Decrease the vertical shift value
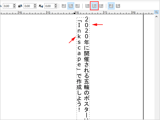This screenshot has width=160, height=120. (35, 7)
